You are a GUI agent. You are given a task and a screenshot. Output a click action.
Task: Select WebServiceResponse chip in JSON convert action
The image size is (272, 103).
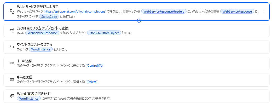(42, 33)
